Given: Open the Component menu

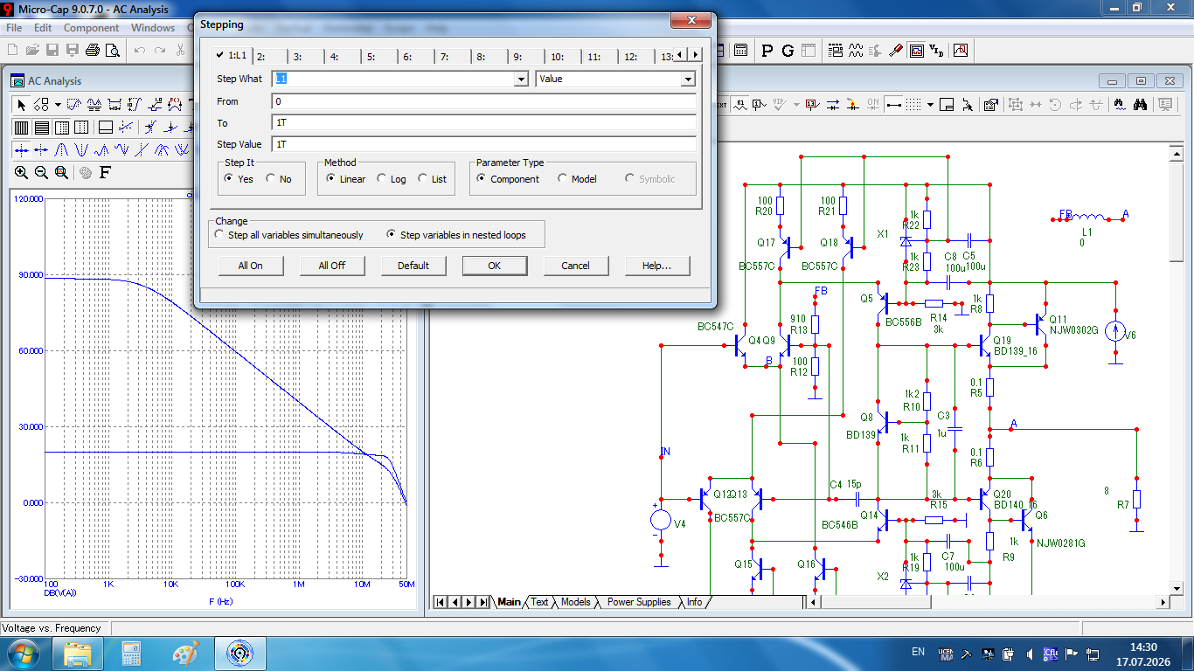Looking at the screenshot, I should click(x=91, y=28).
